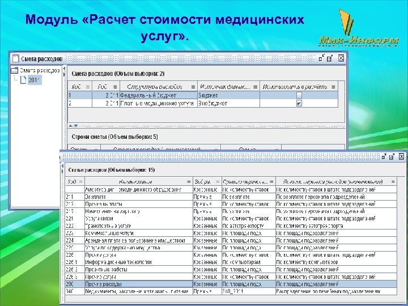The image size is (408, 306).
Task: Open the Структура расходов column menu icon
Action: coord(193,87)
